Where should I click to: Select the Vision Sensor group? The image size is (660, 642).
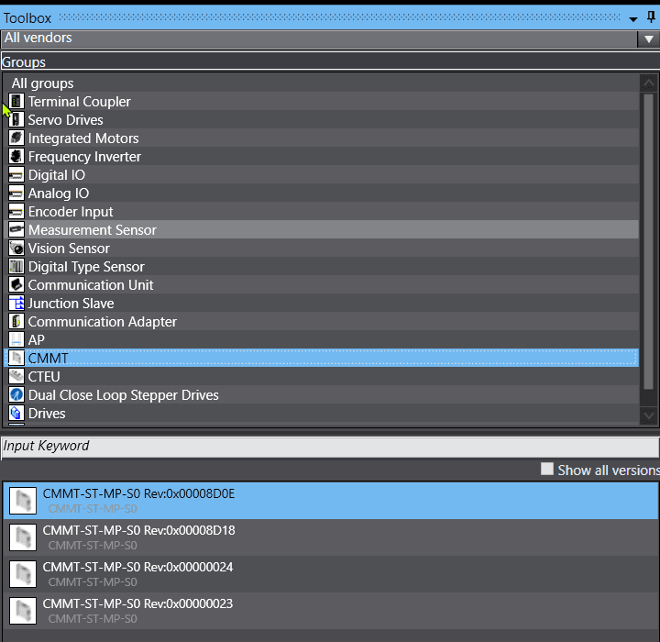[322, 249]
